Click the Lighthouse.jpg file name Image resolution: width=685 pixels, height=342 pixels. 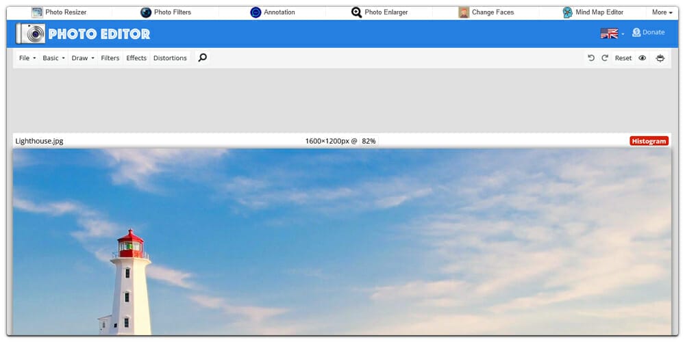pyautogui.click(x=39, y=141)
